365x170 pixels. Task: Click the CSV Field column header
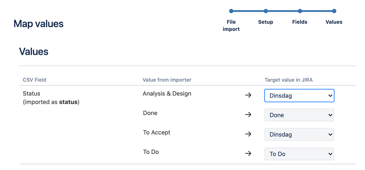click(34, 80)
